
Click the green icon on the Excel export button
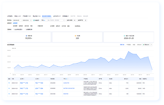[x=143, y=45]
